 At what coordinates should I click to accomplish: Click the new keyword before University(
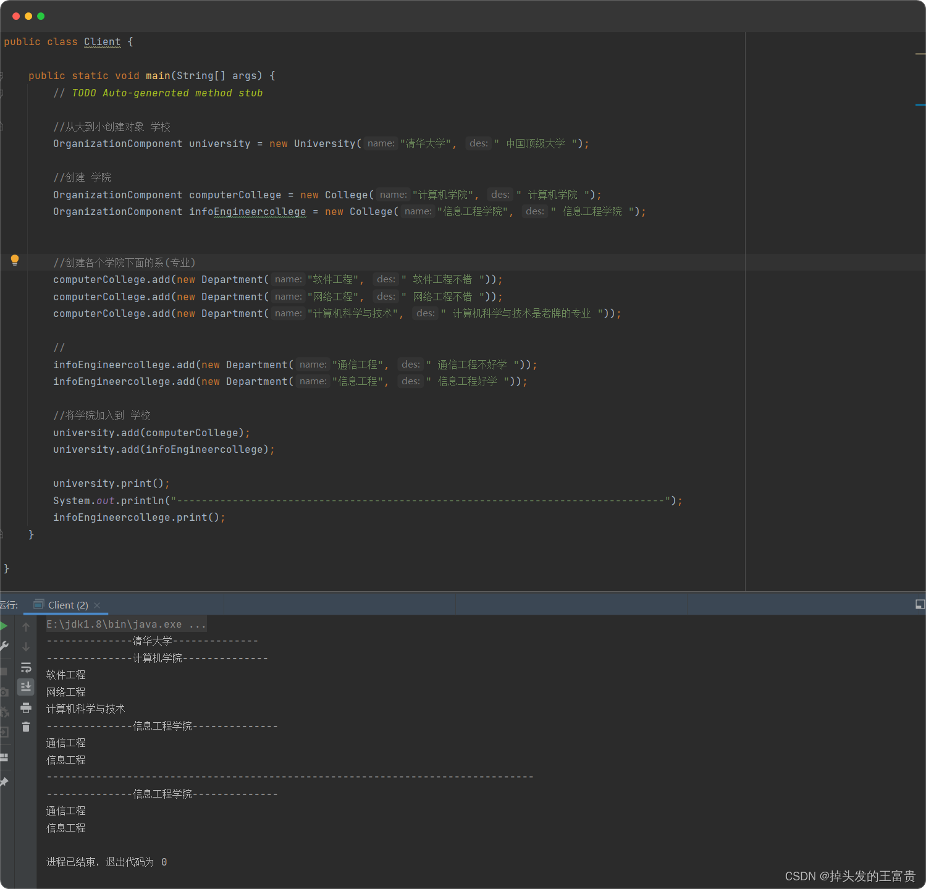pyautogui.click(x=279, y=143)
